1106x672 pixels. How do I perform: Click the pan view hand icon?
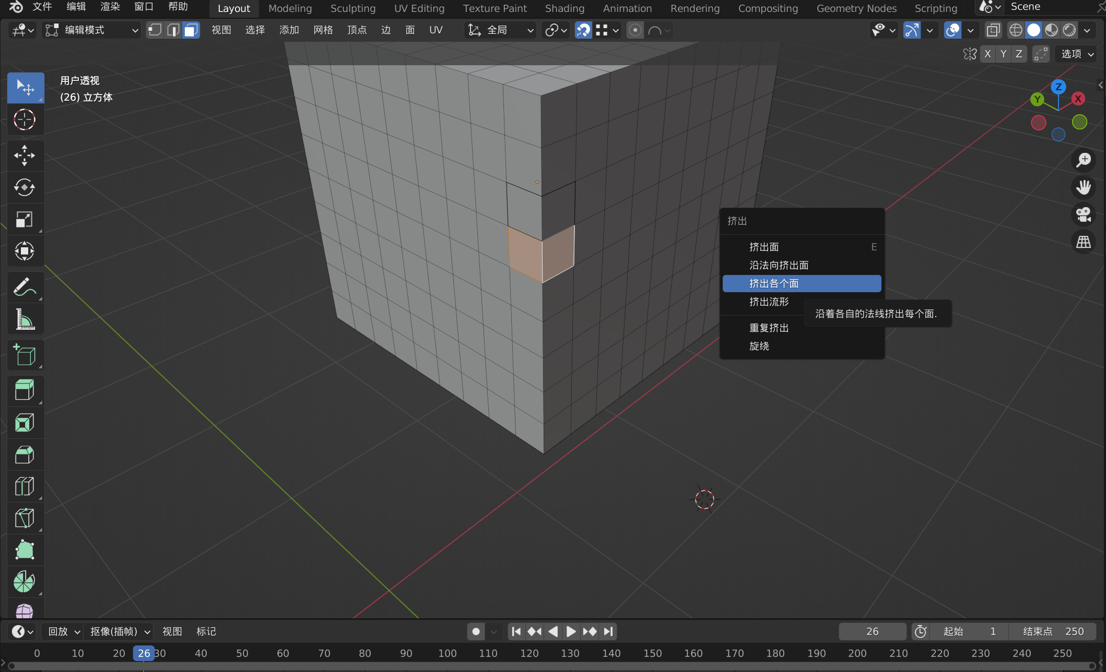(x=1084, y=187)
